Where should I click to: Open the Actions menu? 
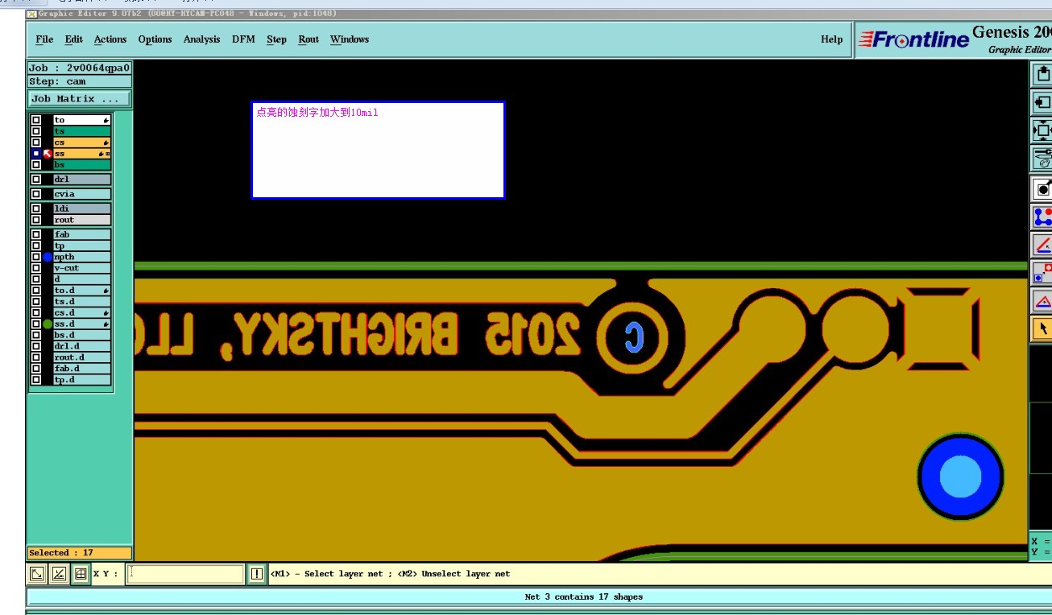[x=110, y=39]
